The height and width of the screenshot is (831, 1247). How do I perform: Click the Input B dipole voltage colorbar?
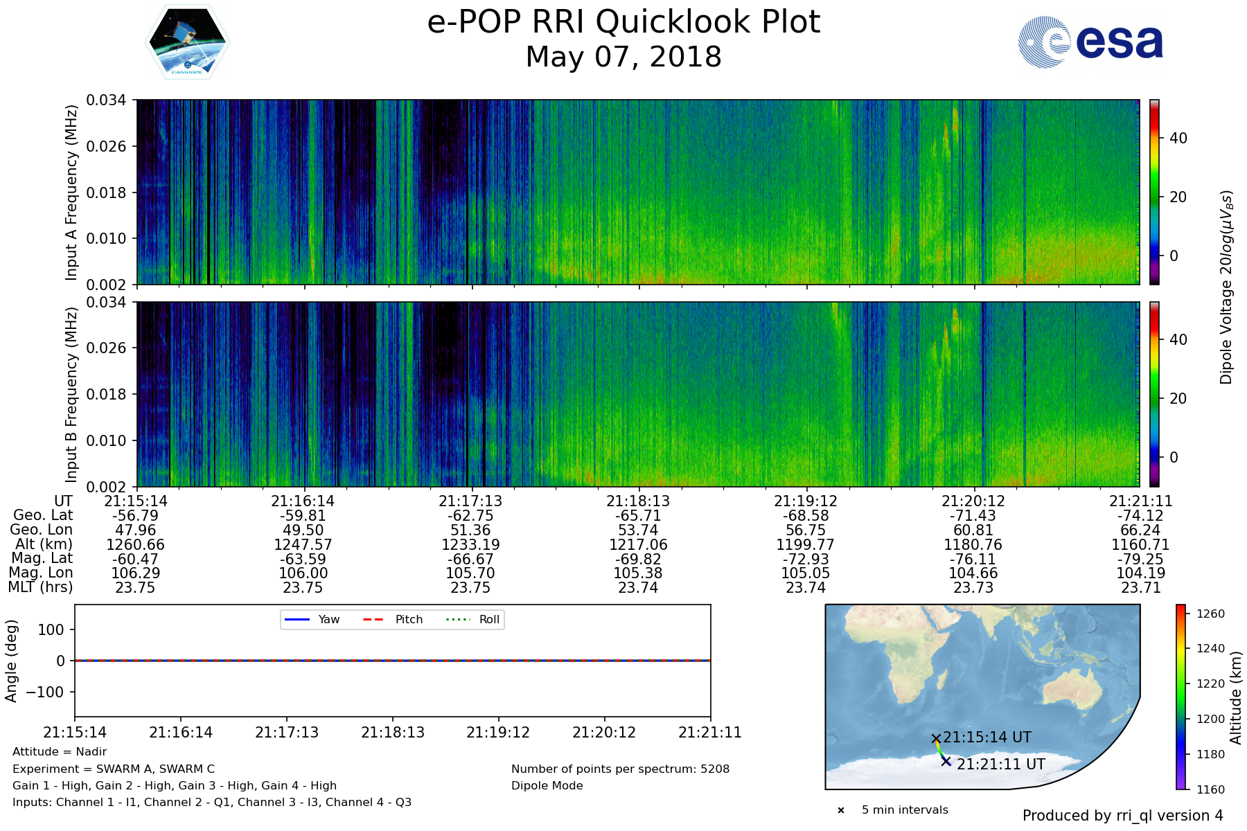click(1154, 394)
